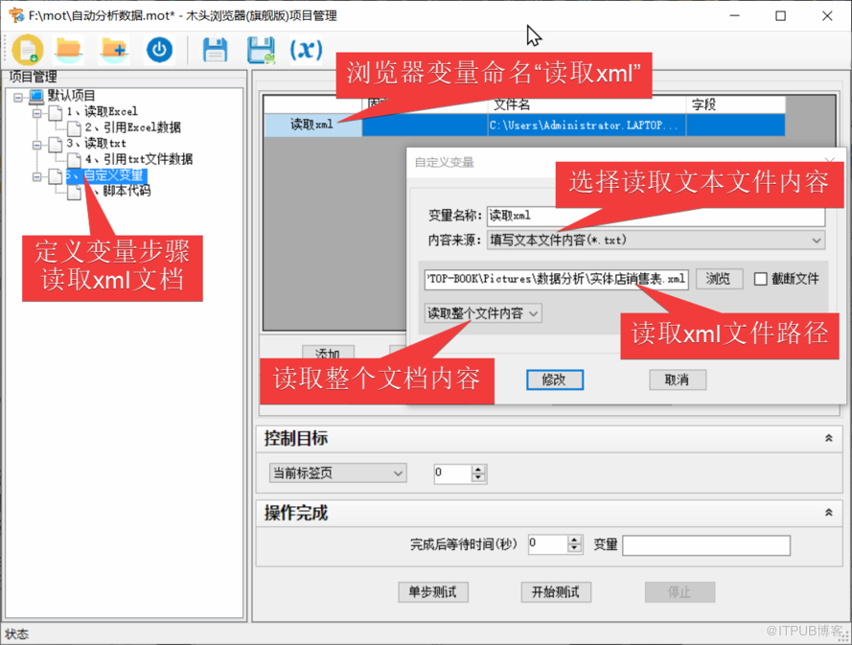Maximize the project manager window
The image size is (852, 645).
[780, 15]
